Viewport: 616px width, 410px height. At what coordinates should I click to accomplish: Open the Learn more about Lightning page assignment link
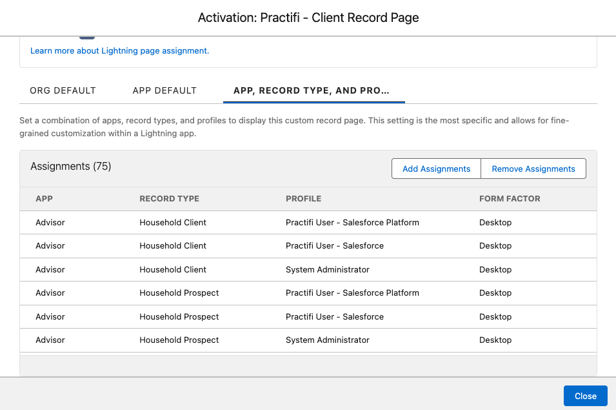tap(119, 51)
